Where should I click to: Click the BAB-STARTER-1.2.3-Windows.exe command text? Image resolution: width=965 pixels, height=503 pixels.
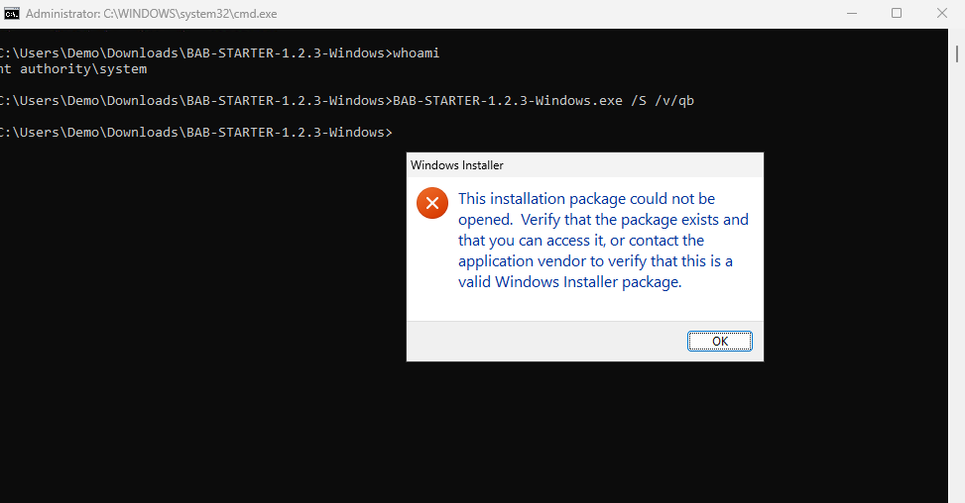coord(507,101)
